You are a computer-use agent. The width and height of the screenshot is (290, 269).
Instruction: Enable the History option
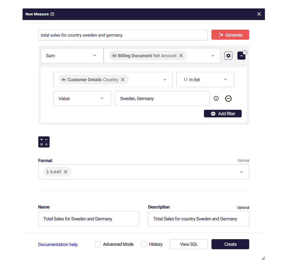click(x=143, y=244)
